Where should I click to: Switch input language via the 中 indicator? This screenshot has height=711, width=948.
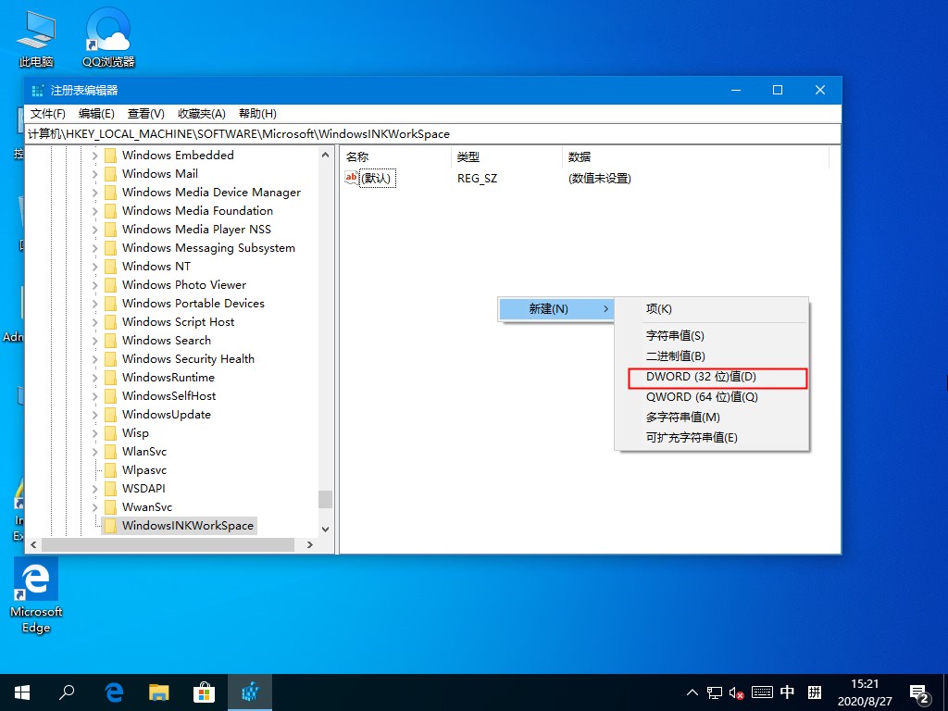pyautogui.click(x=788, y=692)
